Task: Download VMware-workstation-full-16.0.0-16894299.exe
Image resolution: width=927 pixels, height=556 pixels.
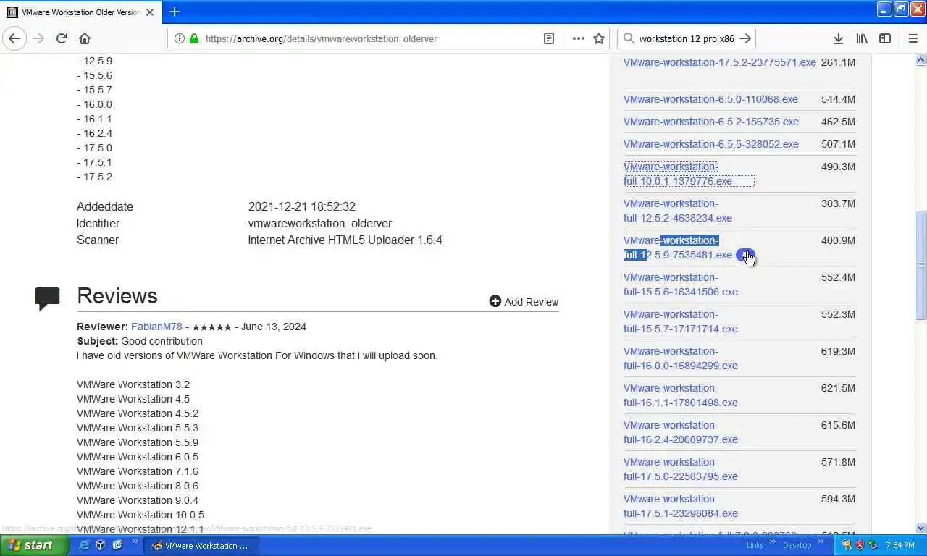Action: pos(681,358)
